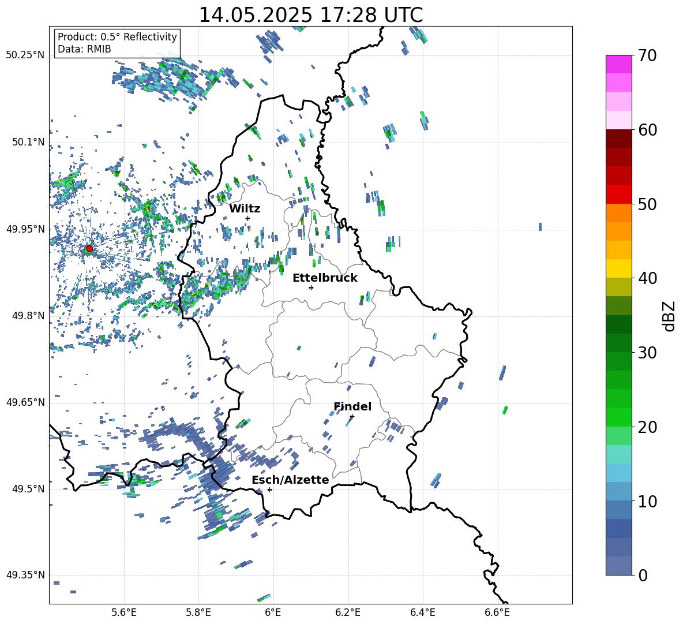The image size is (683, 624).
Task: Click the 6°E longitude label
Action: point(273,613)
